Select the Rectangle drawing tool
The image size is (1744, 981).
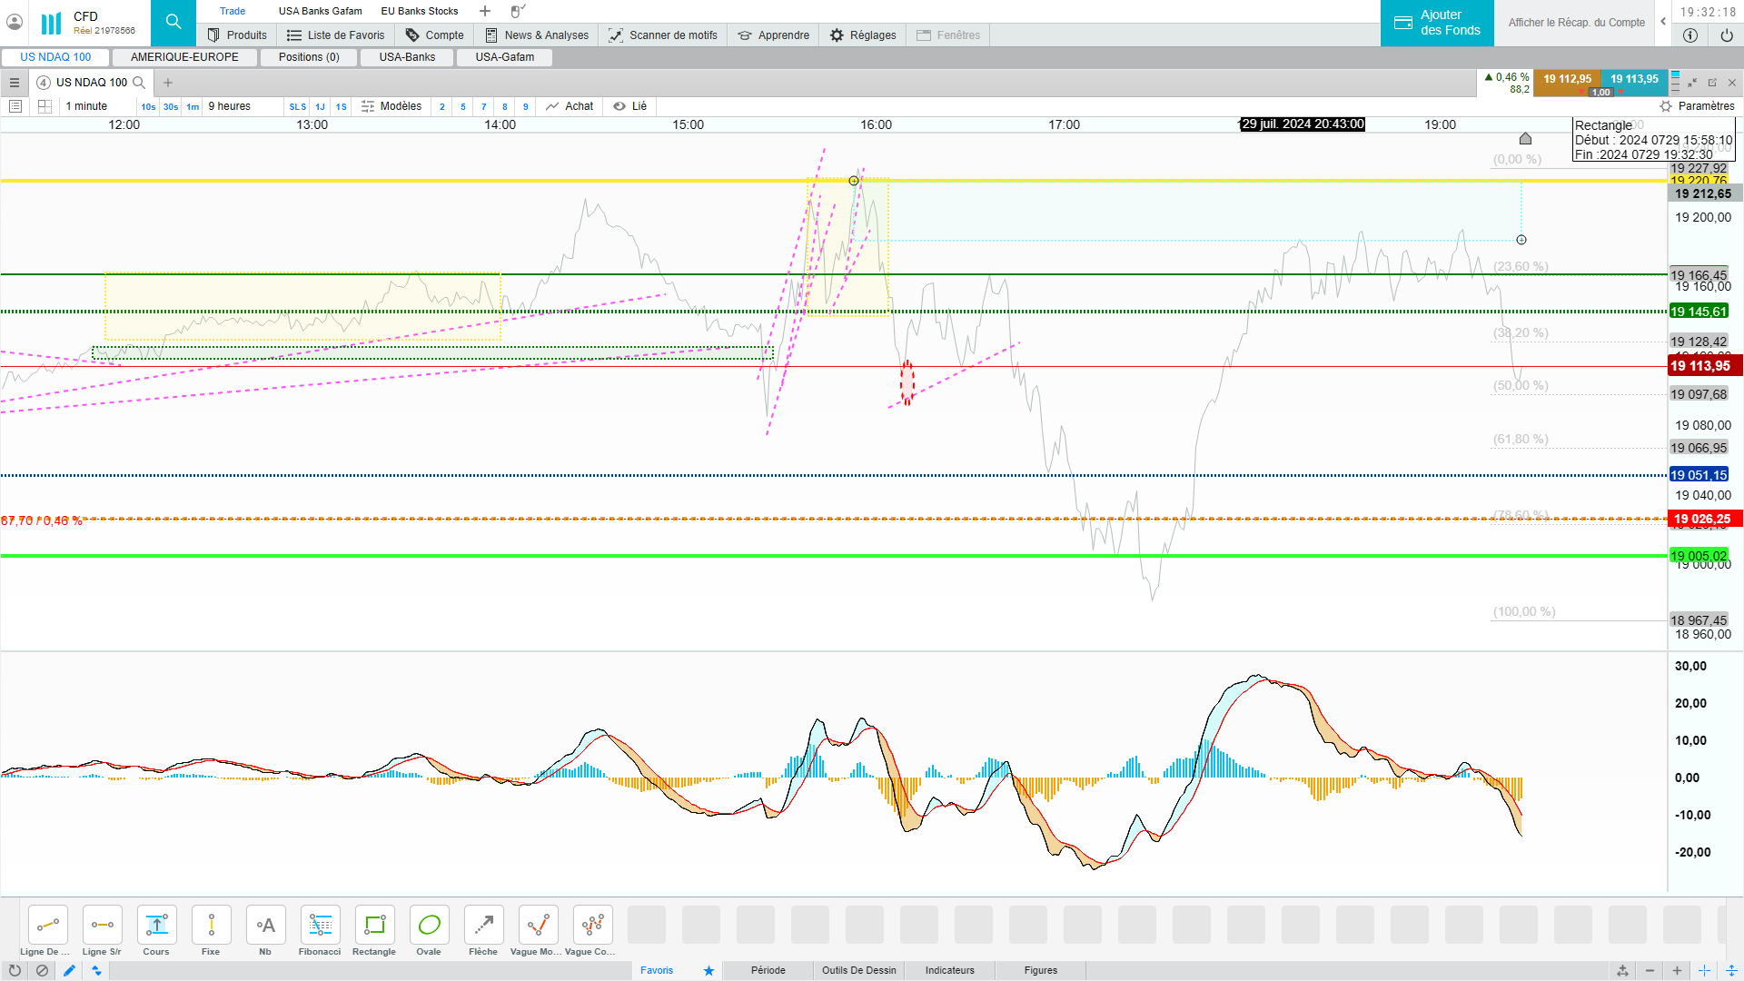point(374,926)
